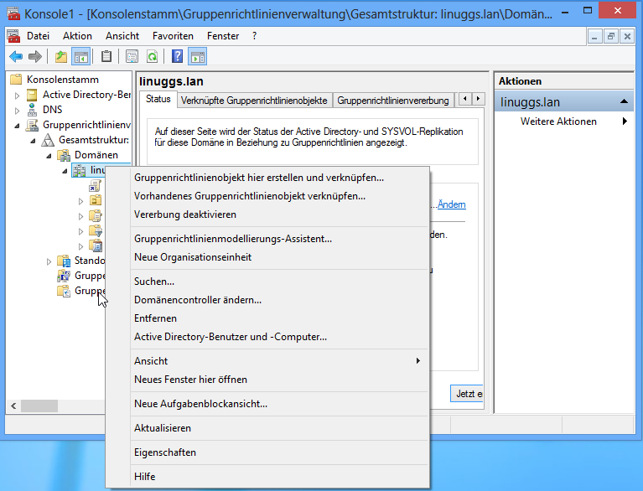Switch to Verknüpfte Gruppenrichtlinienobjekte tab

[x=254, y=101]
